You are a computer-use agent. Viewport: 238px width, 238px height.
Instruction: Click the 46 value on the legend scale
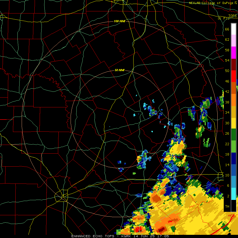pos(227,81)
